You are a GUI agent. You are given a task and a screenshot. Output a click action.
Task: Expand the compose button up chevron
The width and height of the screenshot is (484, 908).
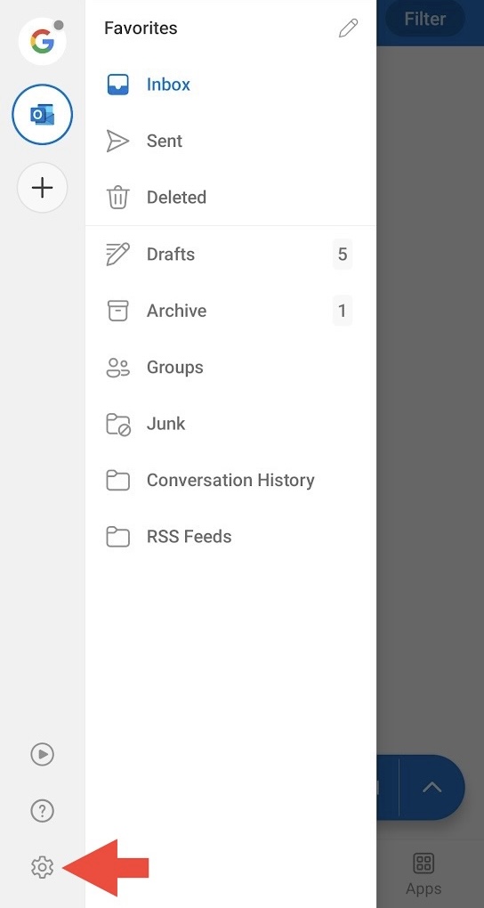click(432, 787)
